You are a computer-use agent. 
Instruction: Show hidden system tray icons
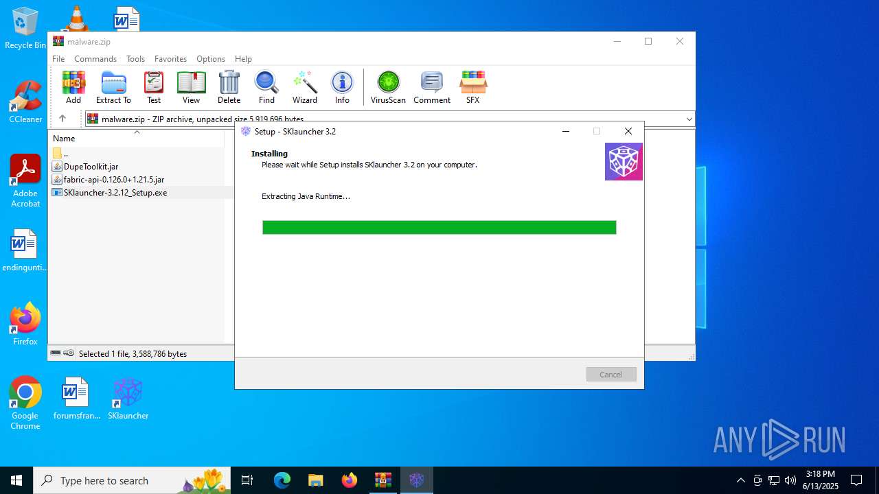[x=740, y=480]
